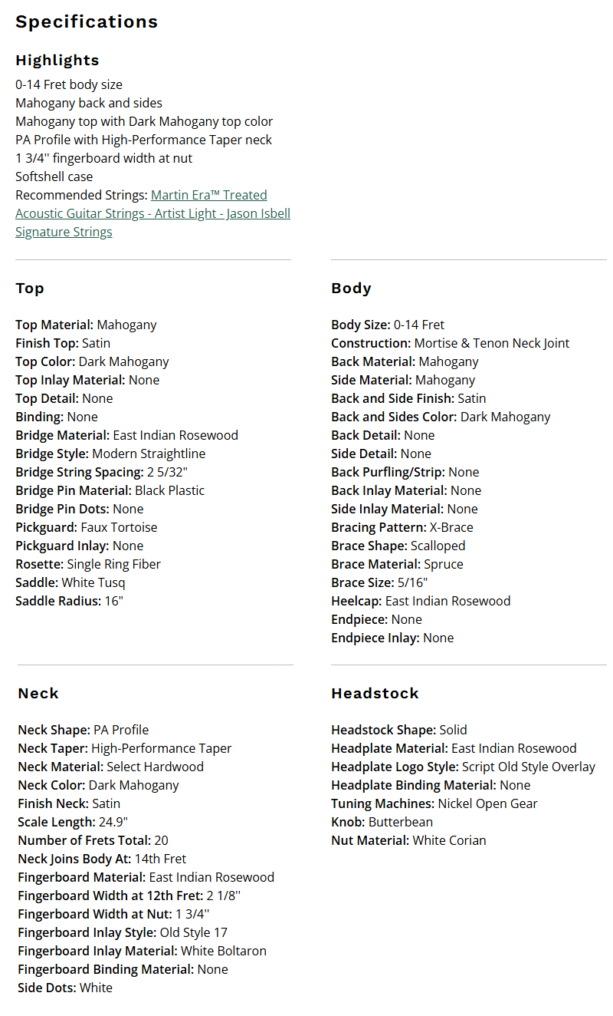Select the Top section heading

[30, 288]
